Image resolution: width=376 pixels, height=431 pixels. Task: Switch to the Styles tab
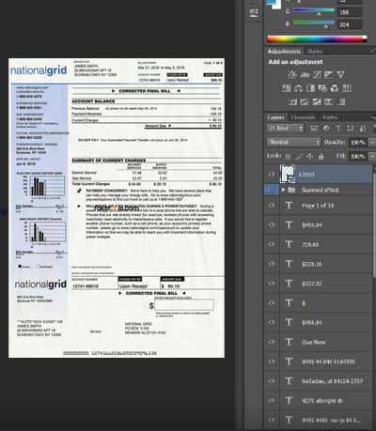point(315,52)
